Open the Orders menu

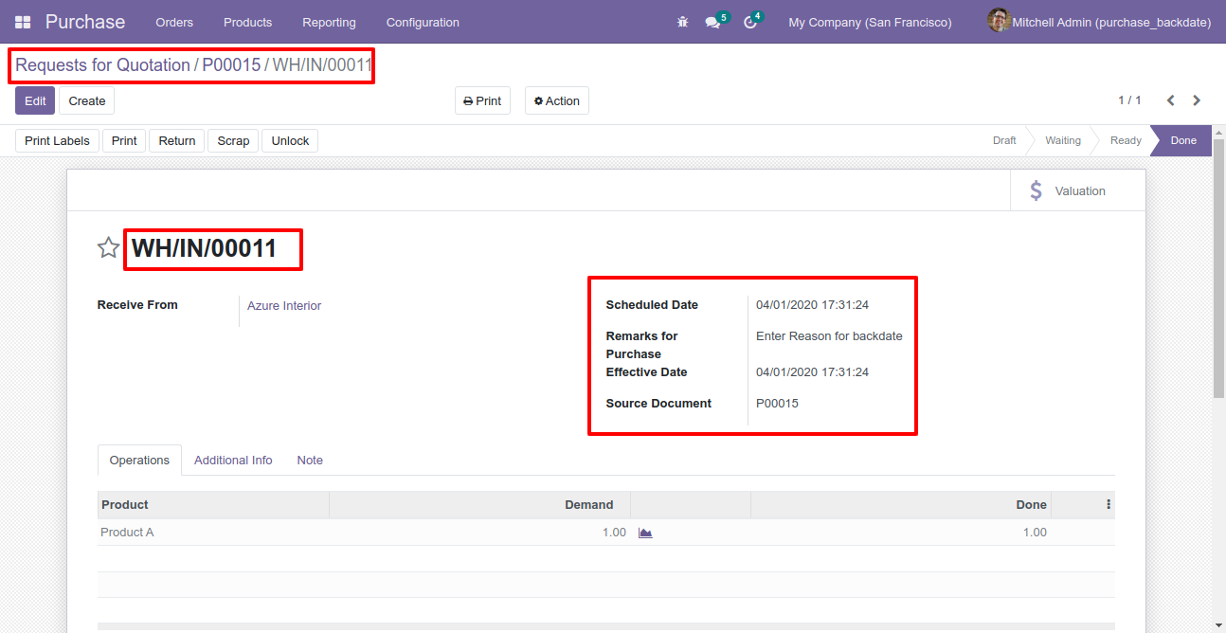coord(174,22)
